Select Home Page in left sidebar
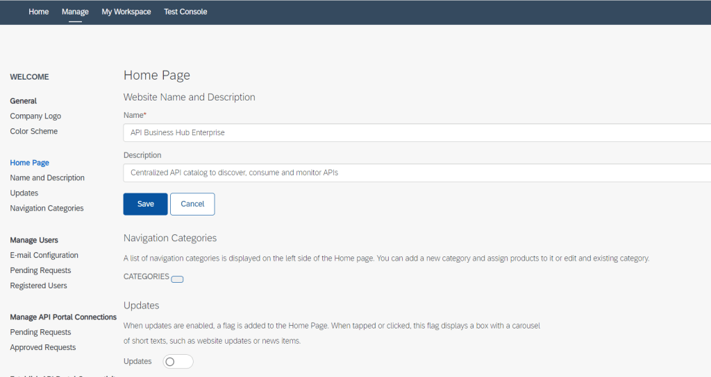Screen dimensions: 711x377 (x=30, y=163)
